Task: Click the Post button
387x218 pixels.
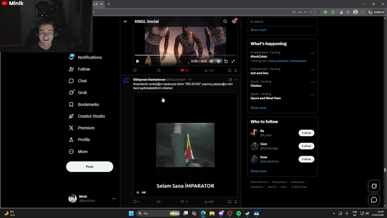Action: [x=90, y=167]
